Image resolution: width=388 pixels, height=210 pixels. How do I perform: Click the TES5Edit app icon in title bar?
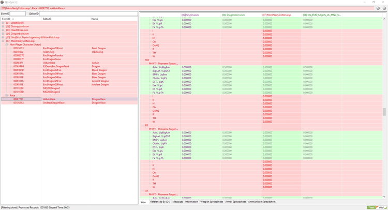point(2,2)
